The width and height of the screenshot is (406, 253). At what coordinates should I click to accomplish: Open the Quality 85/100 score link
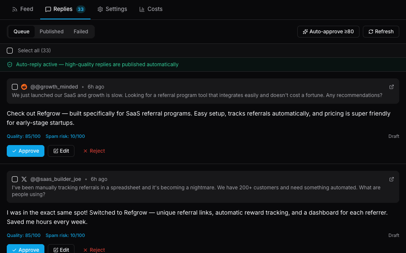pos(22,136)
